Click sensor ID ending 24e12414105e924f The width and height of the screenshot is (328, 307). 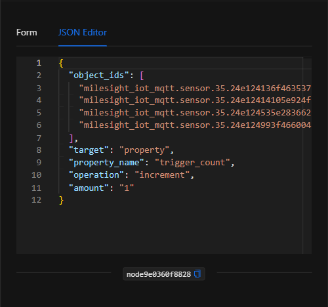(195, 100)
